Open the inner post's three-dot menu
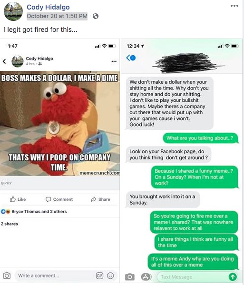 tap(114, 61)
